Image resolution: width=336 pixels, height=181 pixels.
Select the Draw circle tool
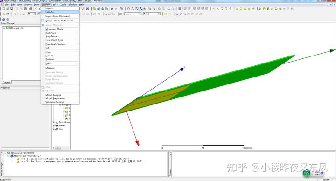click(x=241, y=9)
